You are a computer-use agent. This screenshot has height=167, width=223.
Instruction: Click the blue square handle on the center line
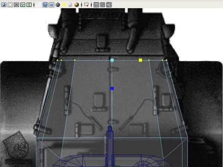112,88
